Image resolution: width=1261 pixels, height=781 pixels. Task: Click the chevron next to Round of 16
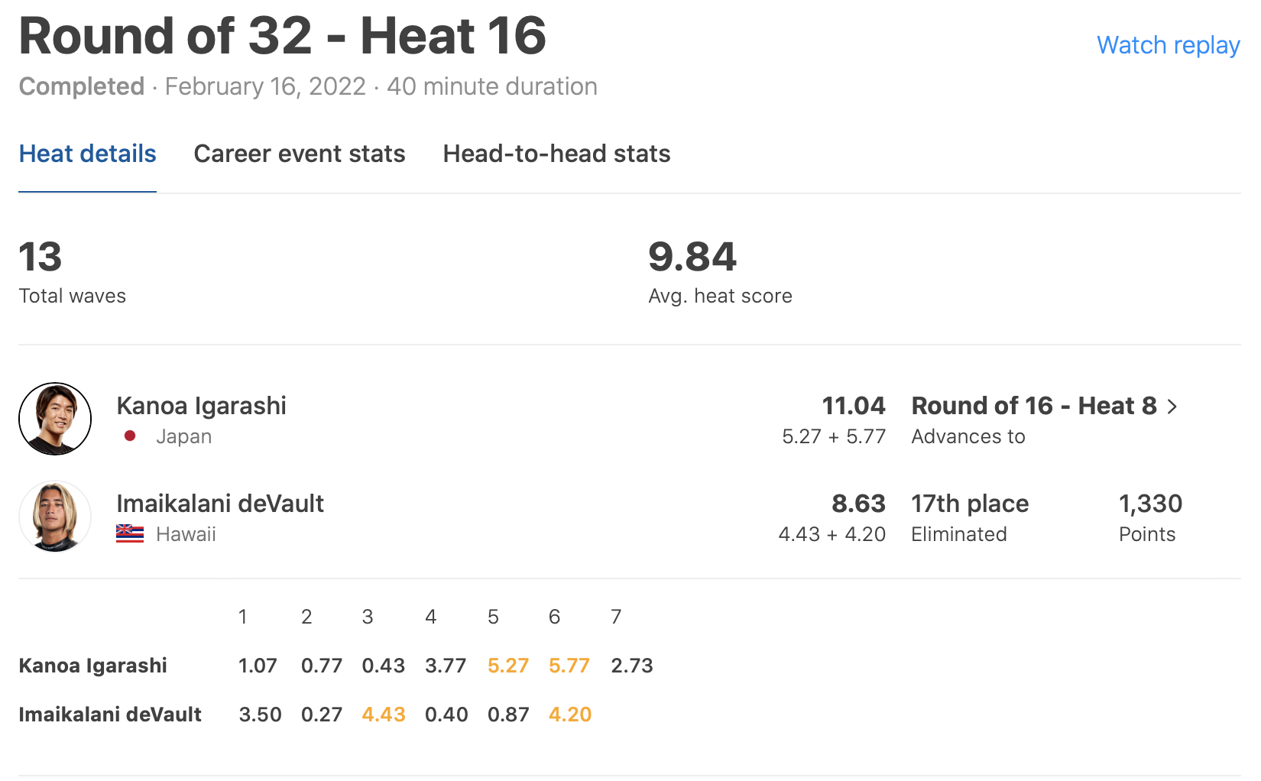[x=1172, y=407]
